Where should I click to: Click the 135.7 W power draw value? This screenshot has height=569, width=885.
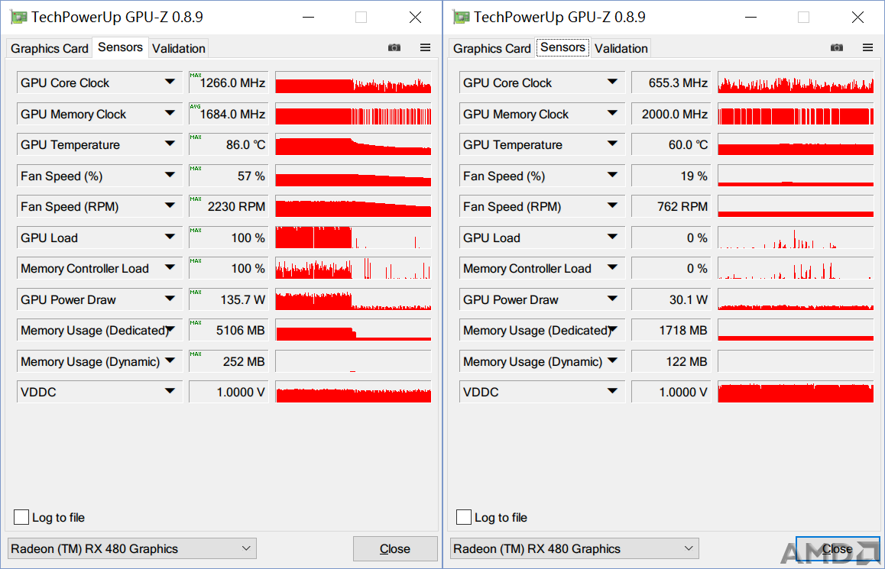229,299
